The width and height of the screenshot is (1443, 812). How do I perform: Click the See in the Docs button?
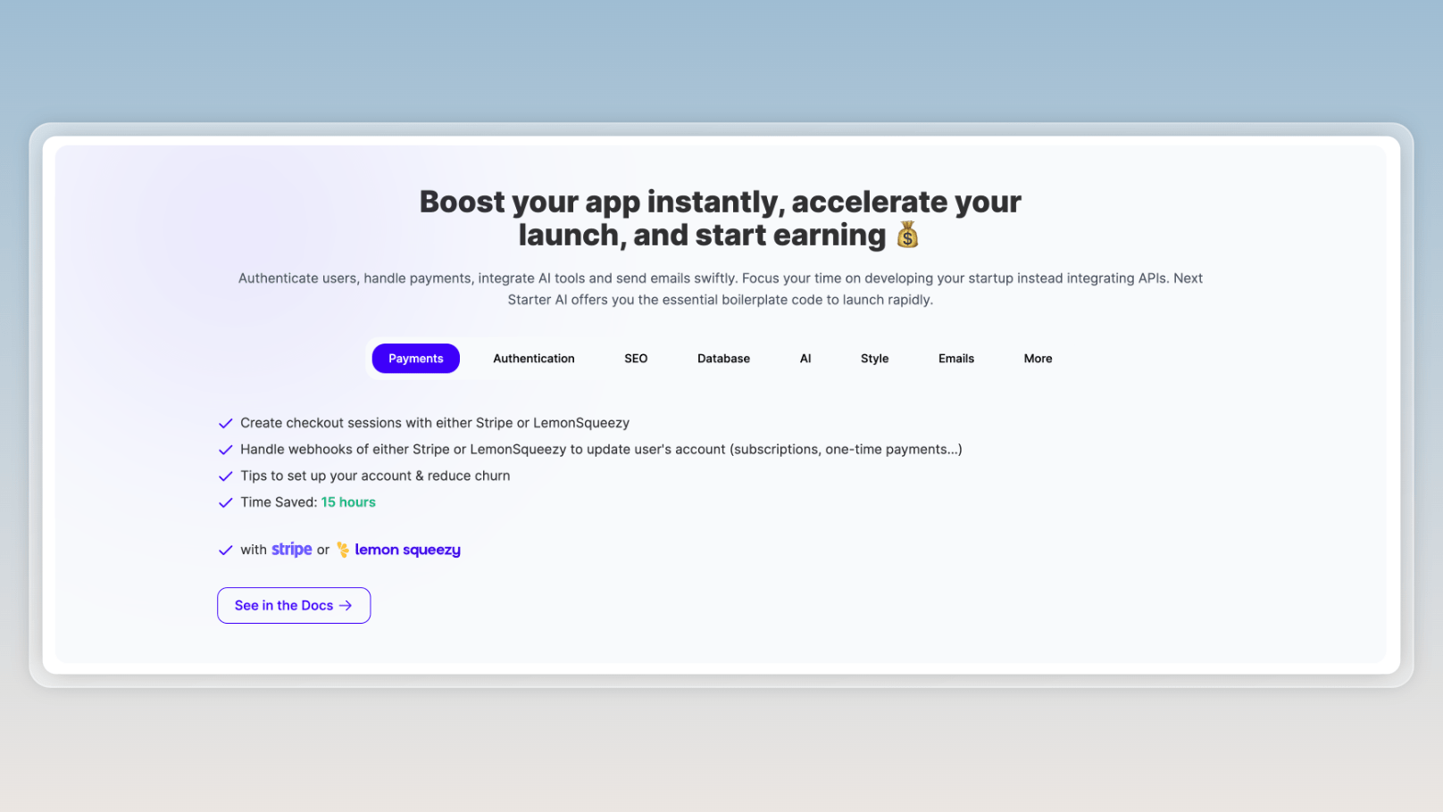(x=294, y=605)
